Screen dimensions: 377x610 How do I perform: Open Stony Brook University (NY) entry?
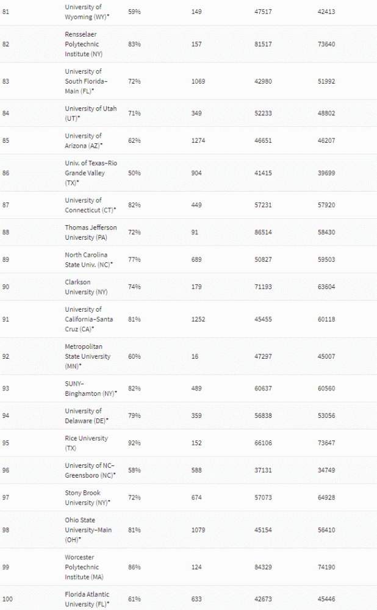(x=87, y=497)
